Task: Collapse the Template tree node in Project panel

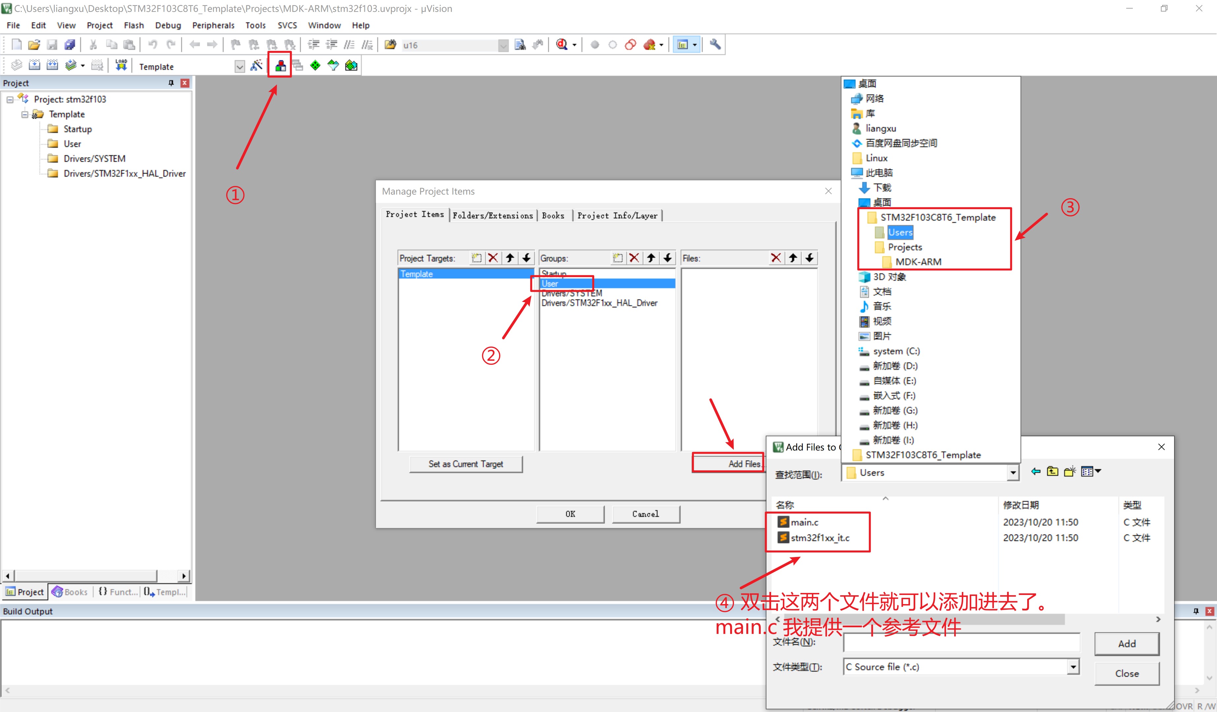Action: [x=25, y=114]
